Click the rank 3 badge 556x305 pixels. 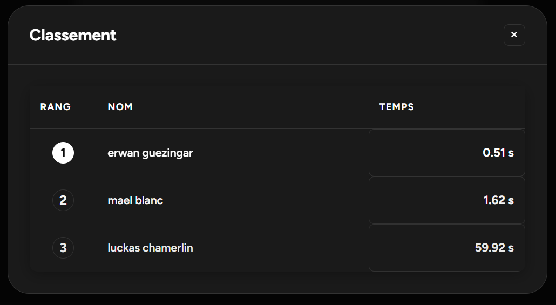[x=63, y=248]
